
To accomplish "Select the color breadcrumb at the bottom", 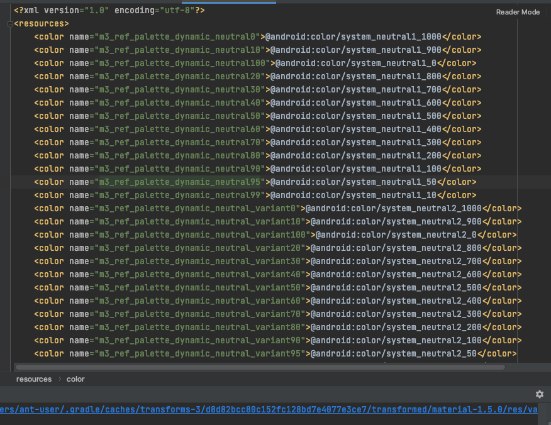I will (x=75, y=379).
